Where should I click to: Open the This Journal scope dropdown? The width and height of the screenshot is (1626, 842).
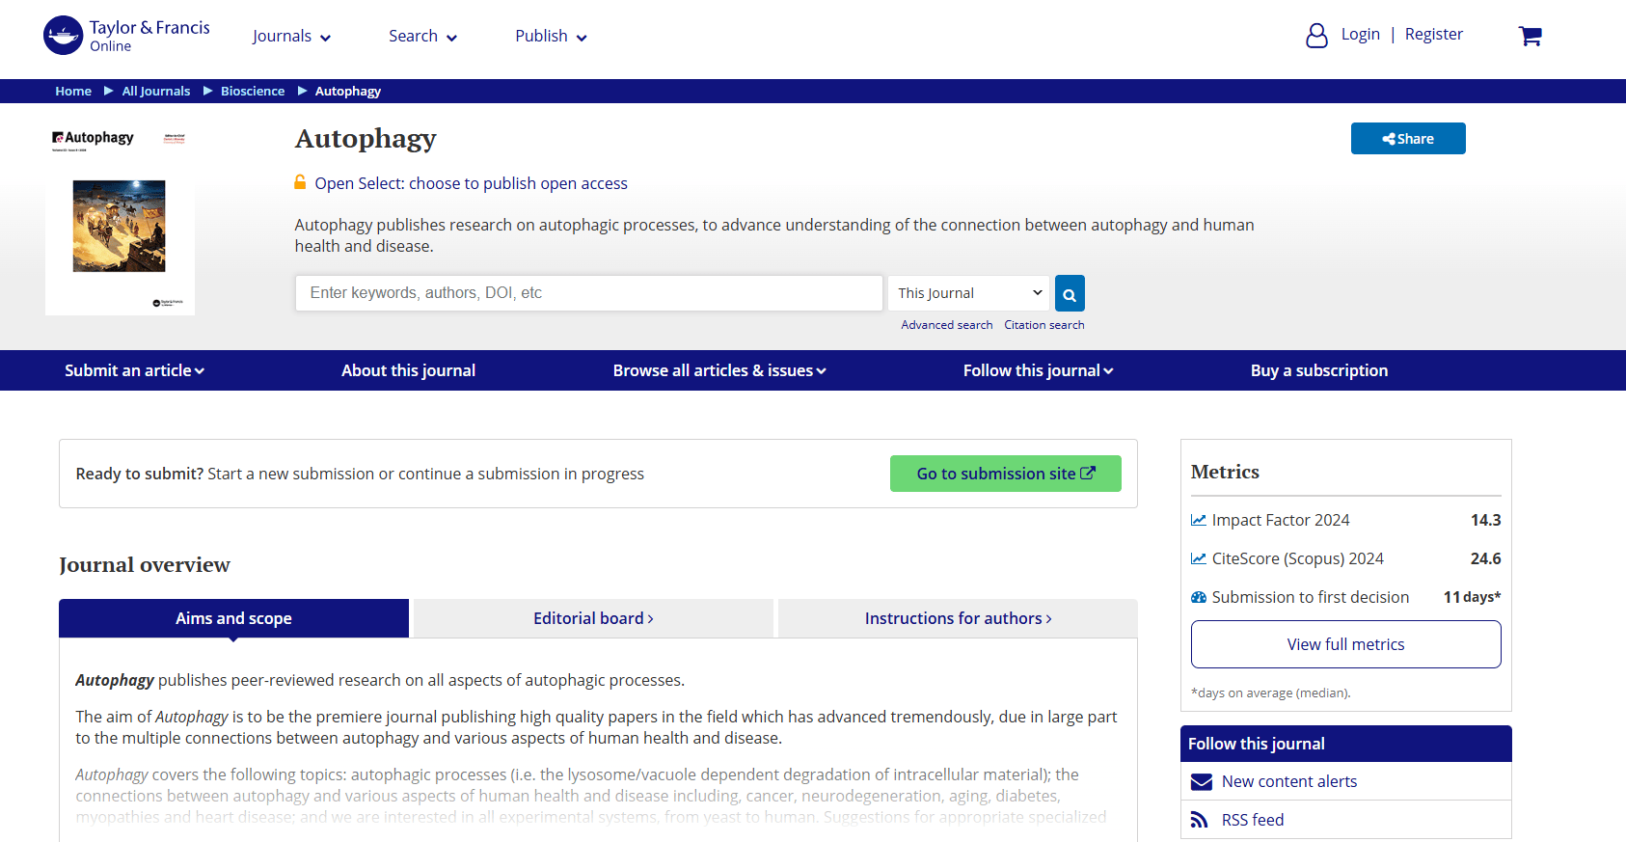click(969, 293)
